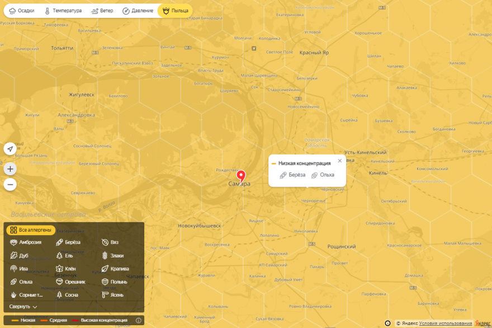Switch to the Осадки layer
492x328 pixels.
(22, 11)
